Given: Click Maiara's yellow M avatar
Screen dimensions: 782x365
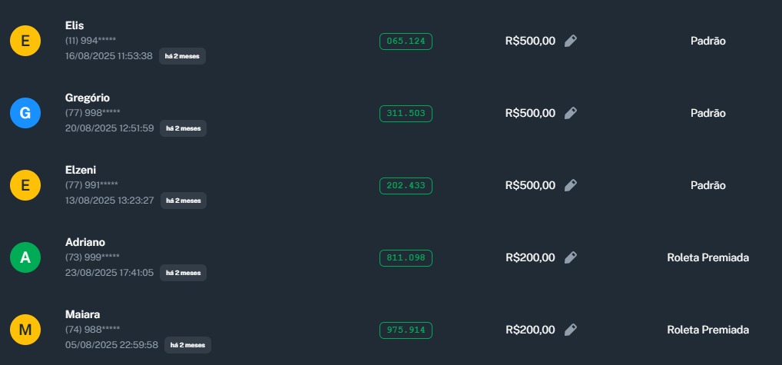Looking at the screenshot, I should pos(25,330).
